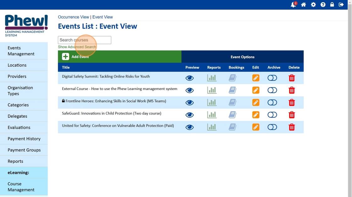Preview External Course event
The width and height of the screenshot is (352, 197).
pyautogui.click(x=190, y=90)
